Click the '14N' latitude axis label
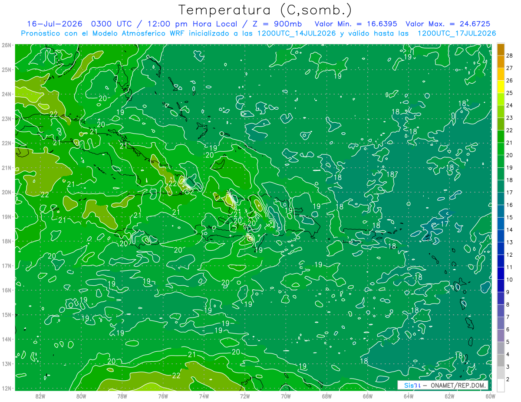This screenshot has width=521, height=402. point(7,339)
